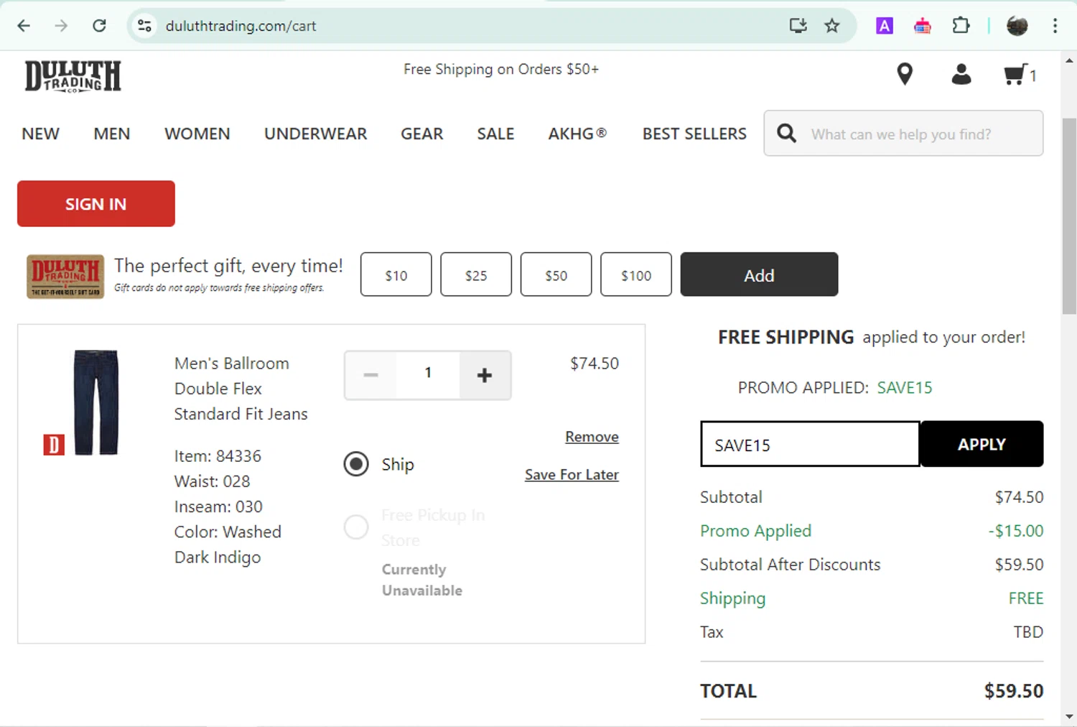Screen dimensions: 1077x727
Task: Select Free Pickup In Store option
Action: [x=356, y=527]
